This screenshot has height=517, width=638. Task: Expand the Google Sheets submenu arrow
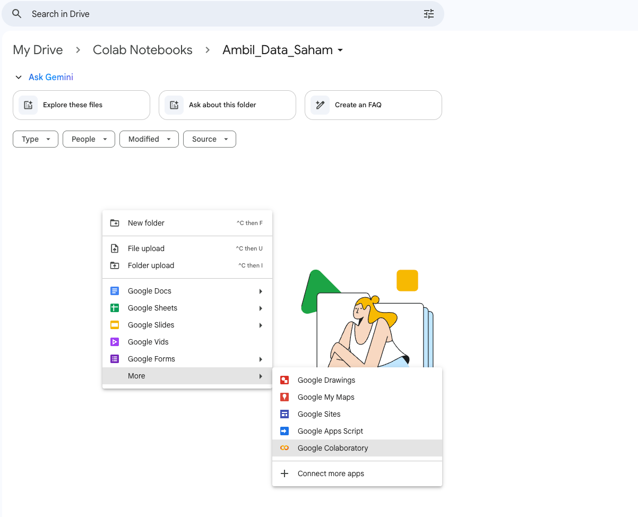coord(261,308)
